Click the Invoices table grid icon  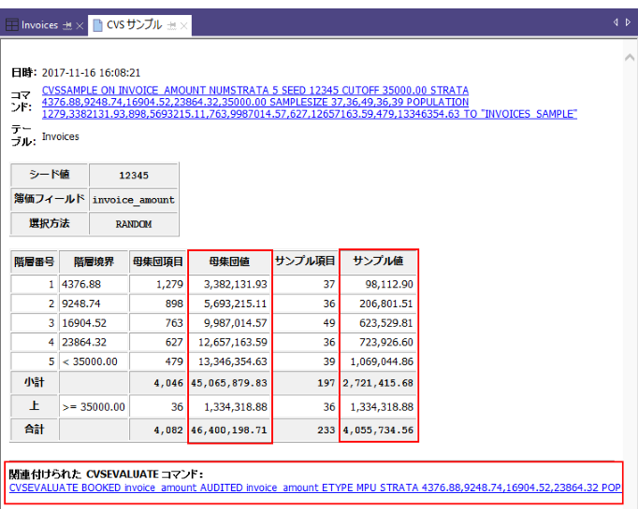click(11, 25)
